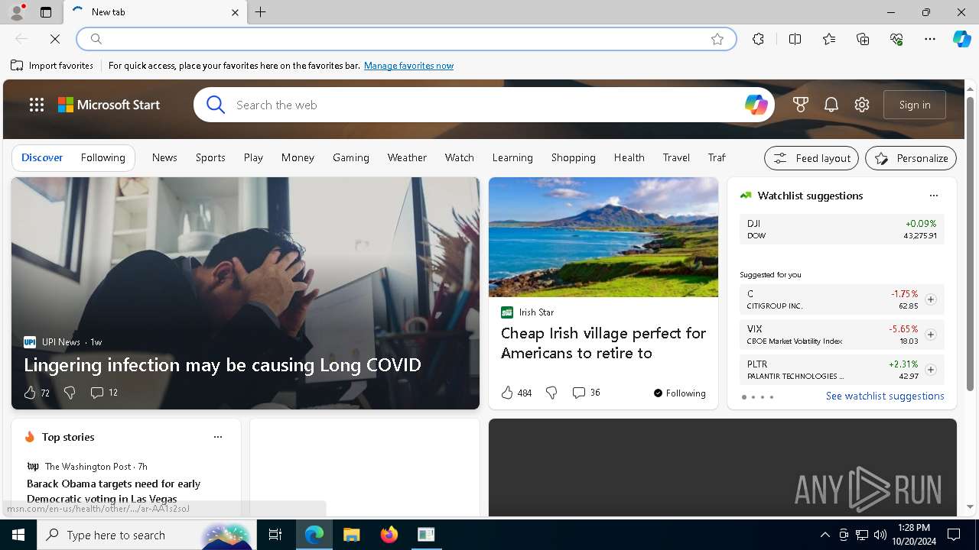This screenshot has width=979, height=550.
Task: Open the tab actions menu icon
Action: pos(46,12)
